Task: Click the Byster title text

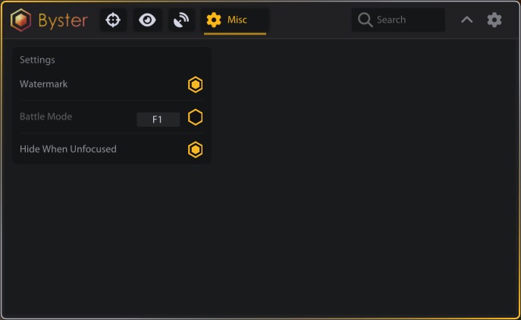Action: 63,20
